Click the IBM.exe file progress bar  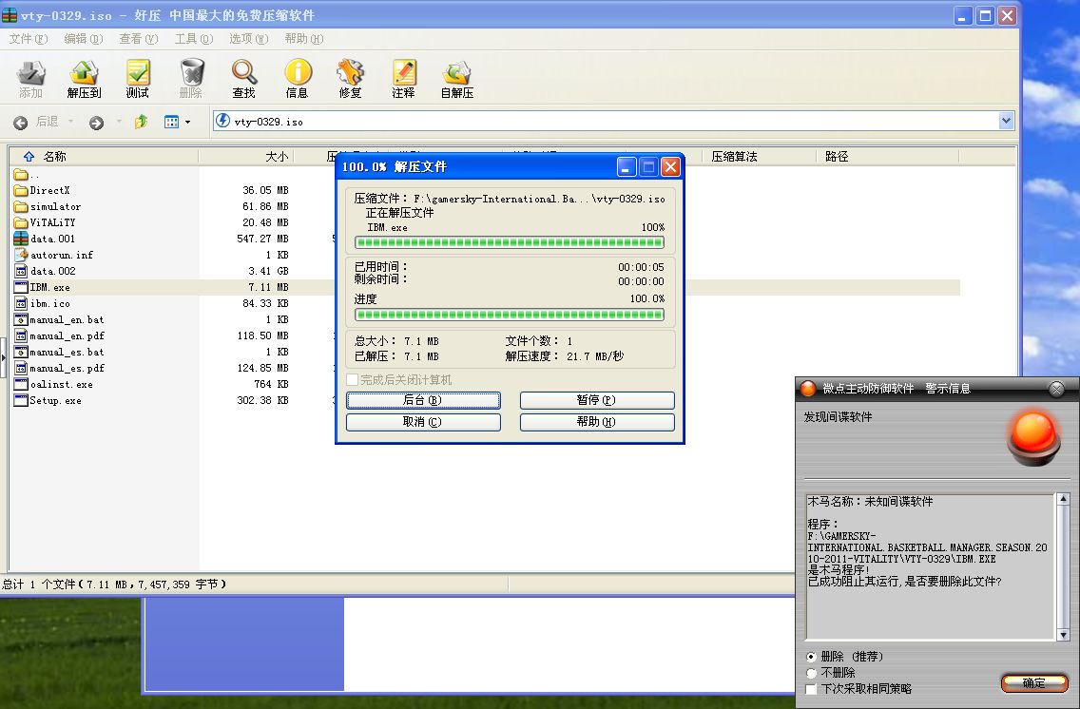pos(509,242)
